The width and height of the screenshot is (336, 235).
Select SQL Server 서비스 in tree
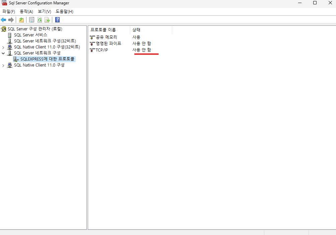[30, 35]
